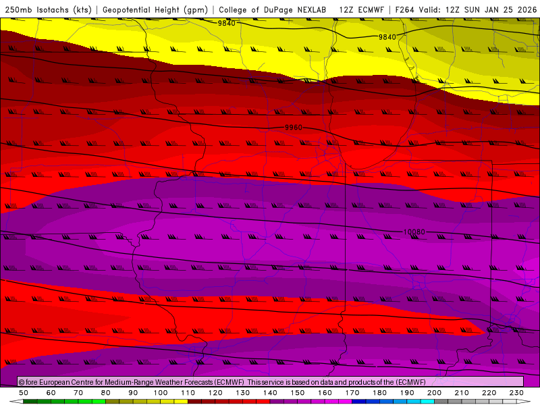Click the 9960 height contour label

point(294,128)
